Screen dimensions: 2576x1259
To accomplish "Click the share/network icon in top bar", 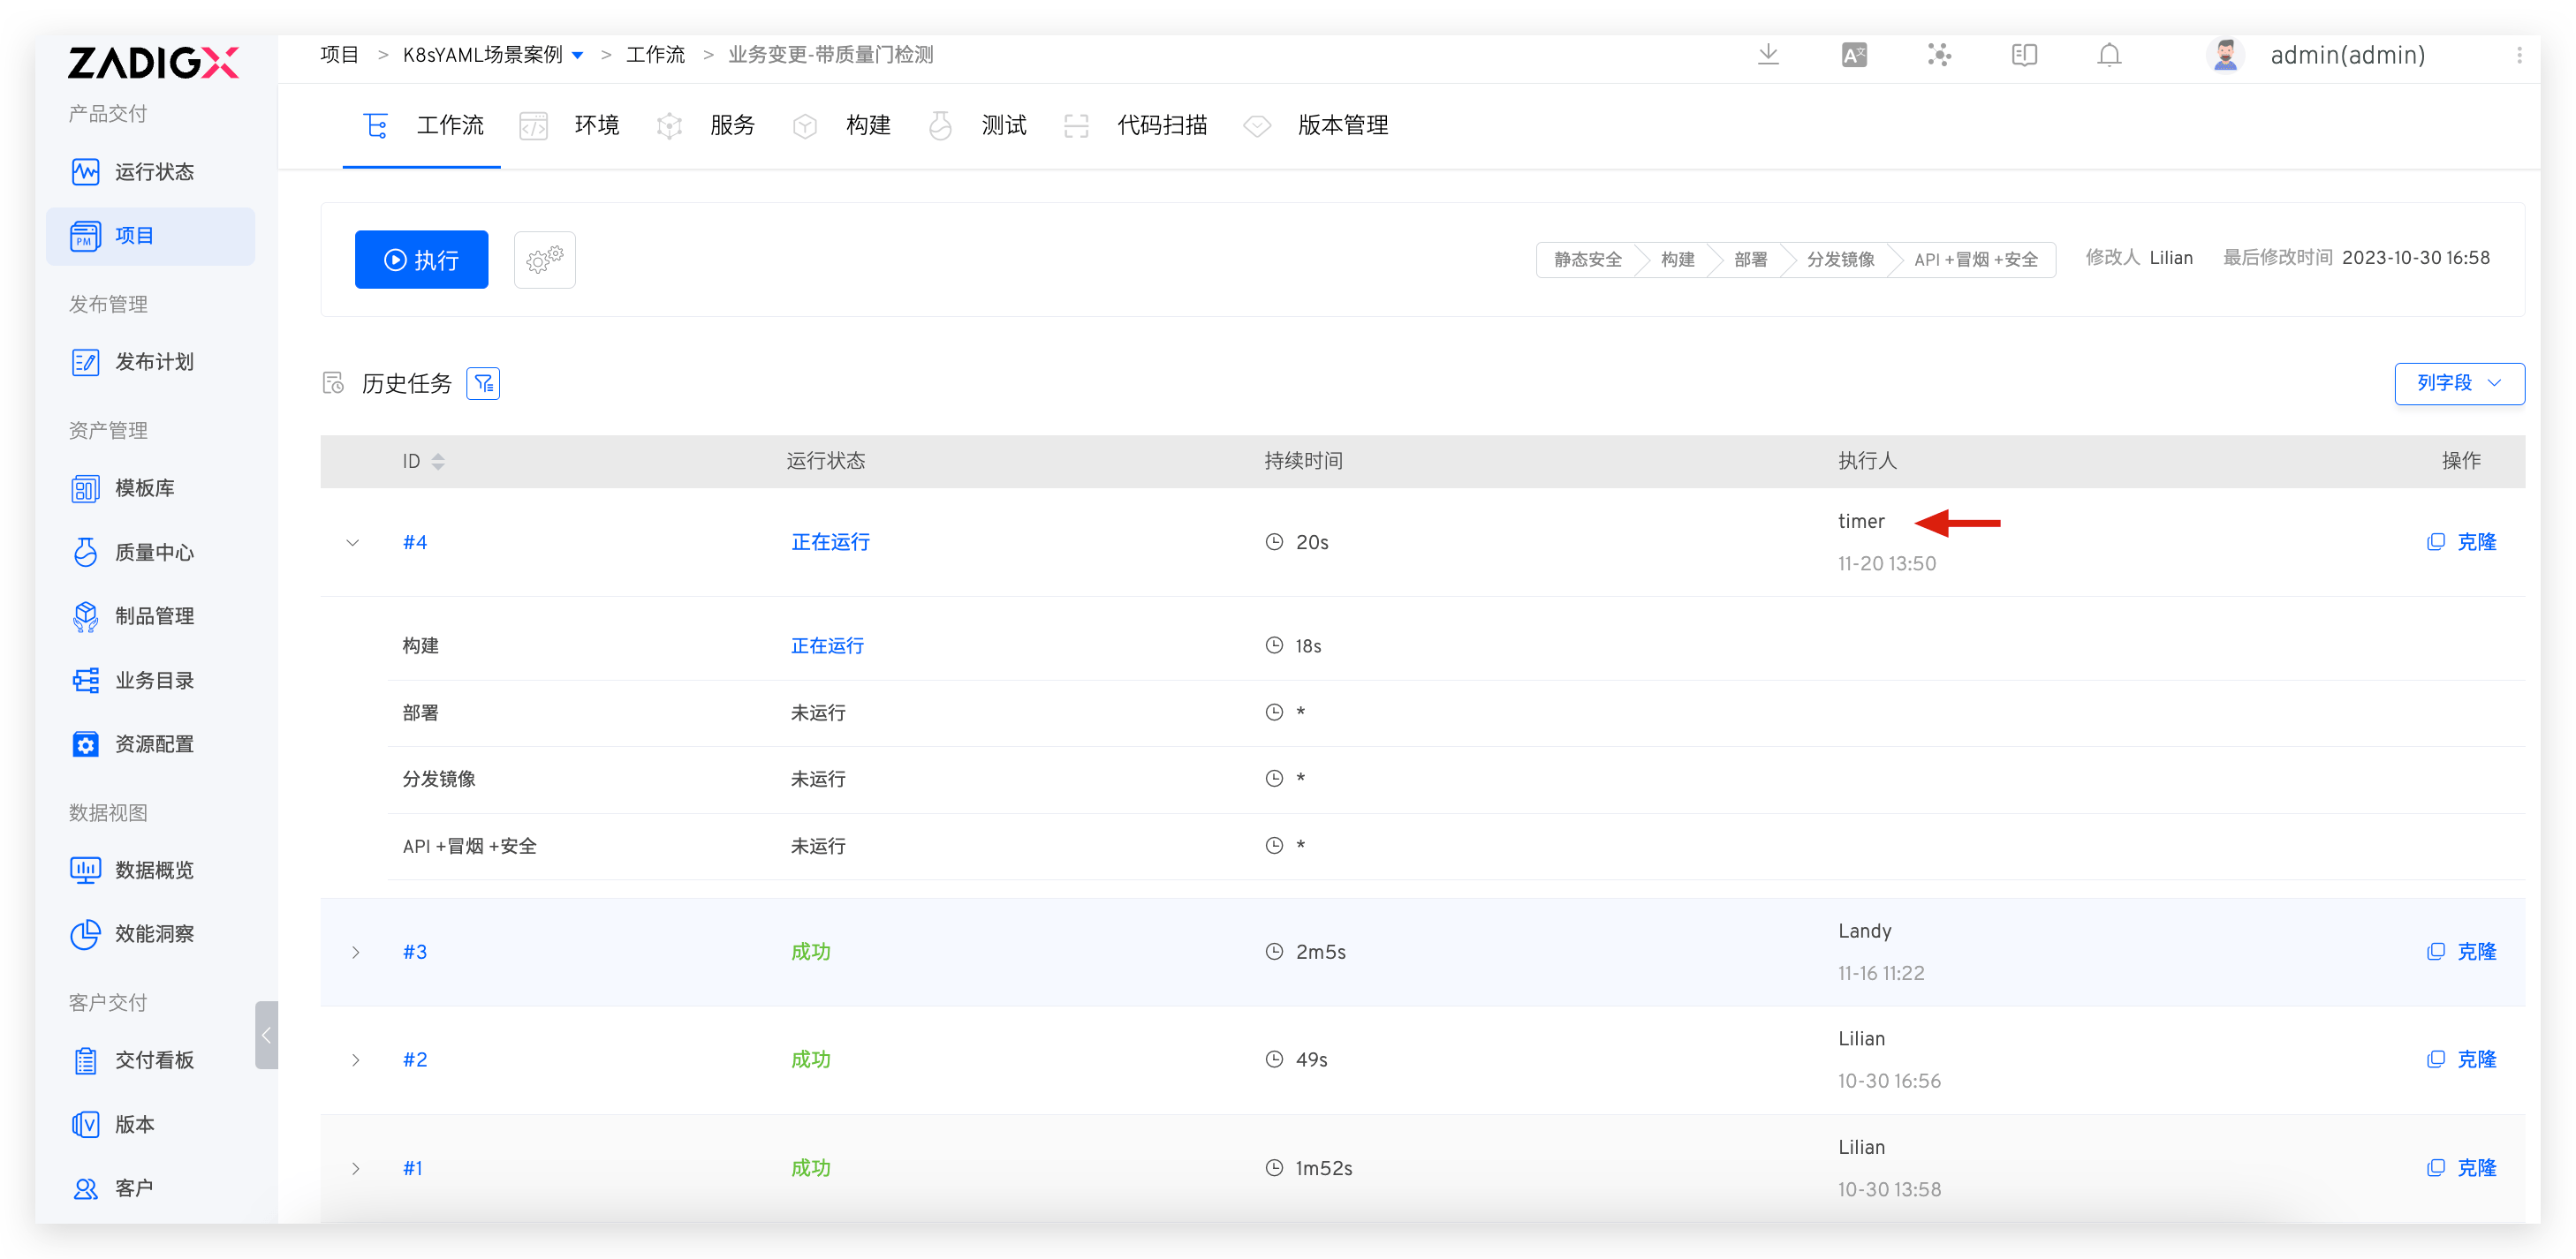I will (x=1938, y=55).
